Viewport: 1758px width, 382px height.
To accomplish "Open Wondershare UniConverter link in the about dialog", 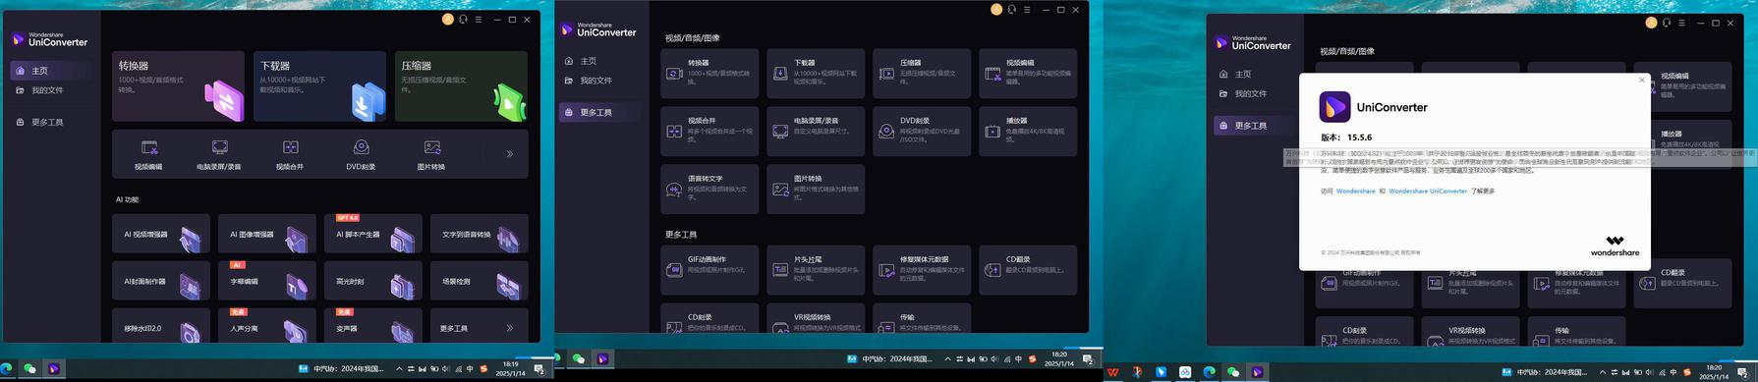I will click(1428, 191).
